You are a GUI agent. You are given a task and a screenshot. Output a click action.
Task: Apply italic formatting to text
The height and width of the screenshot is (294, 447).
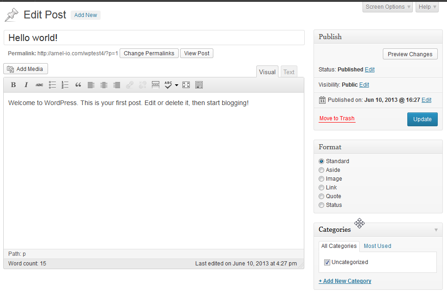point(26,85)
